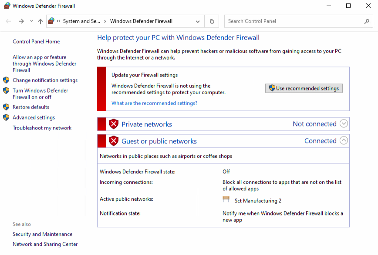Collapse Guest or public networks with up chevron
This screenshot has height=255, width=378.
click(344, 140)
